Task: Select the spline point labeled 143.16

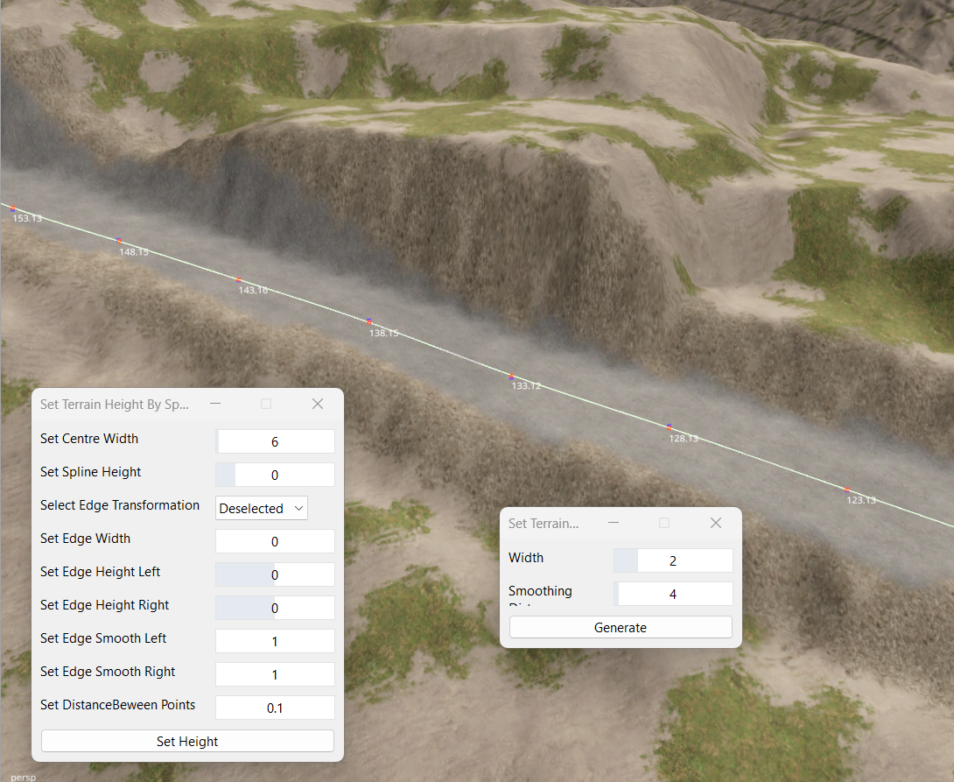Action: tap(238, 279)
